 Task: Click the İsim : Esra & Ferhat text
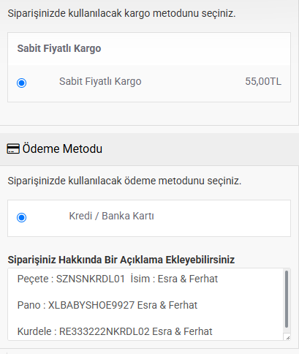coord(174,279)
